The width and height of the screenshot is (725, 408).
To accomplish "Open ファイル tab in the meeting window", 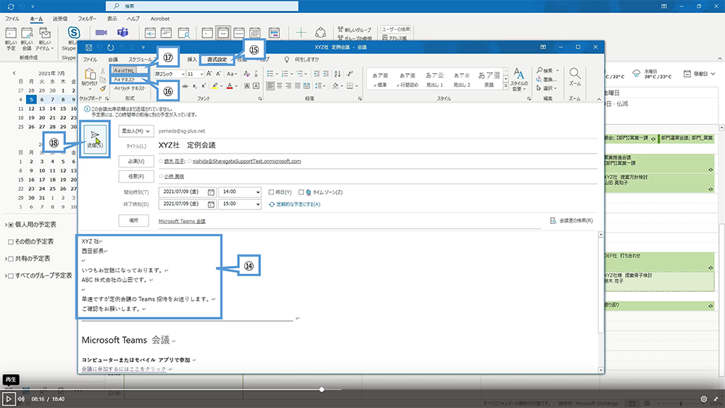I will [x=90, y=59].
